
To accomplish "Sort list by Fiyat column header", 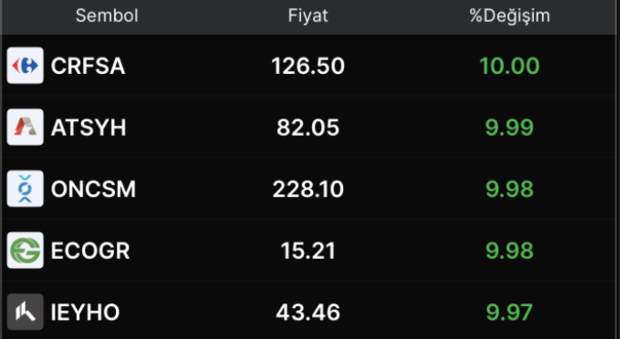I will pos(308,15).
